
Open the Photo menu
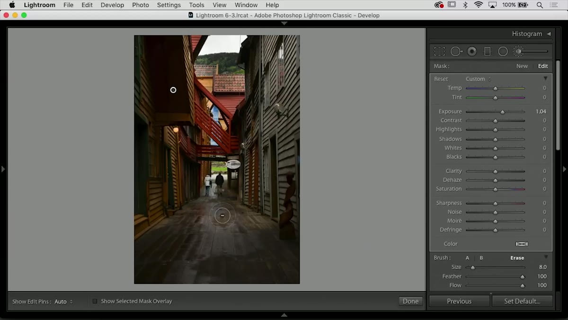(141, 5)
